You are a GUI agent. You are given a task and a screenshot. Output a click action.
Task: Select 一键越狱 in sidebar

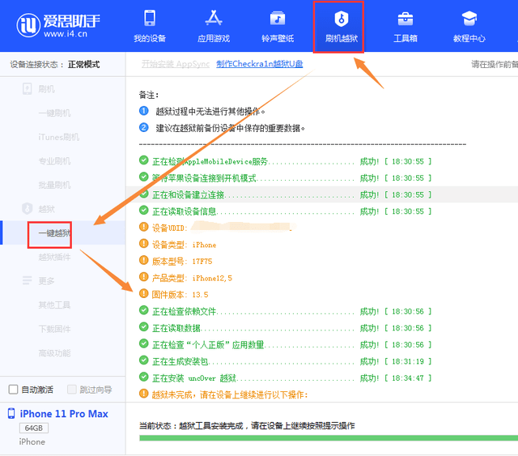click(x=54, y=233)
